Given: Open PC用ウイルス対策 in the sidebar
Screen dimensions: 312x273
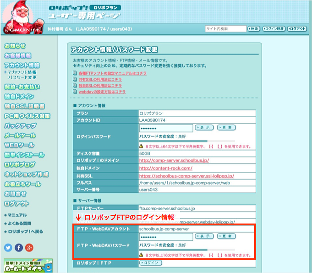Looking at the screenshot, I should point(27,116).
